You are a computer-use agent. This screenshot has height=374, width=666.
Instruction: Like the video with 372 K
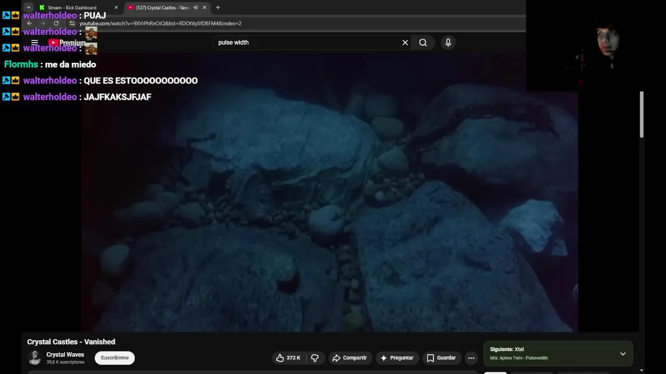288,358
